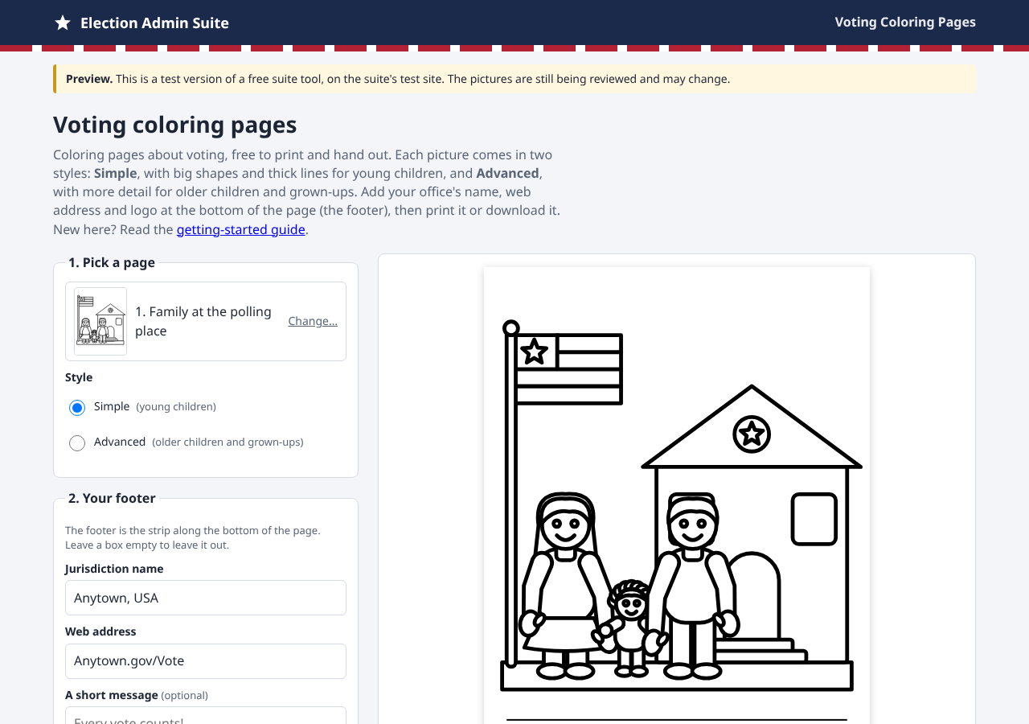Click the coloring page preview image
Viewport: 1029px width, 724px height.
(x=677, y=496)
